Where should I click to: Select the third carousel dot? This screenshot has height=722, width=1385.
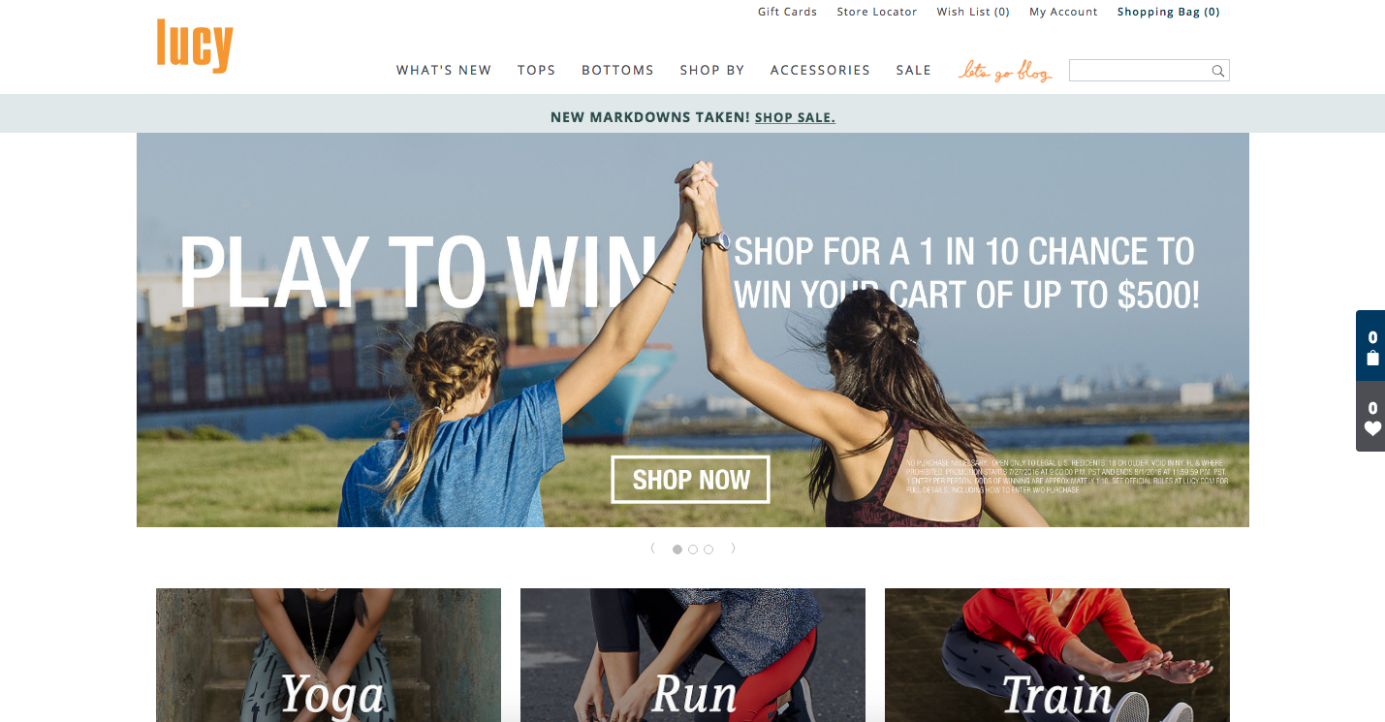tap(708, 549)
